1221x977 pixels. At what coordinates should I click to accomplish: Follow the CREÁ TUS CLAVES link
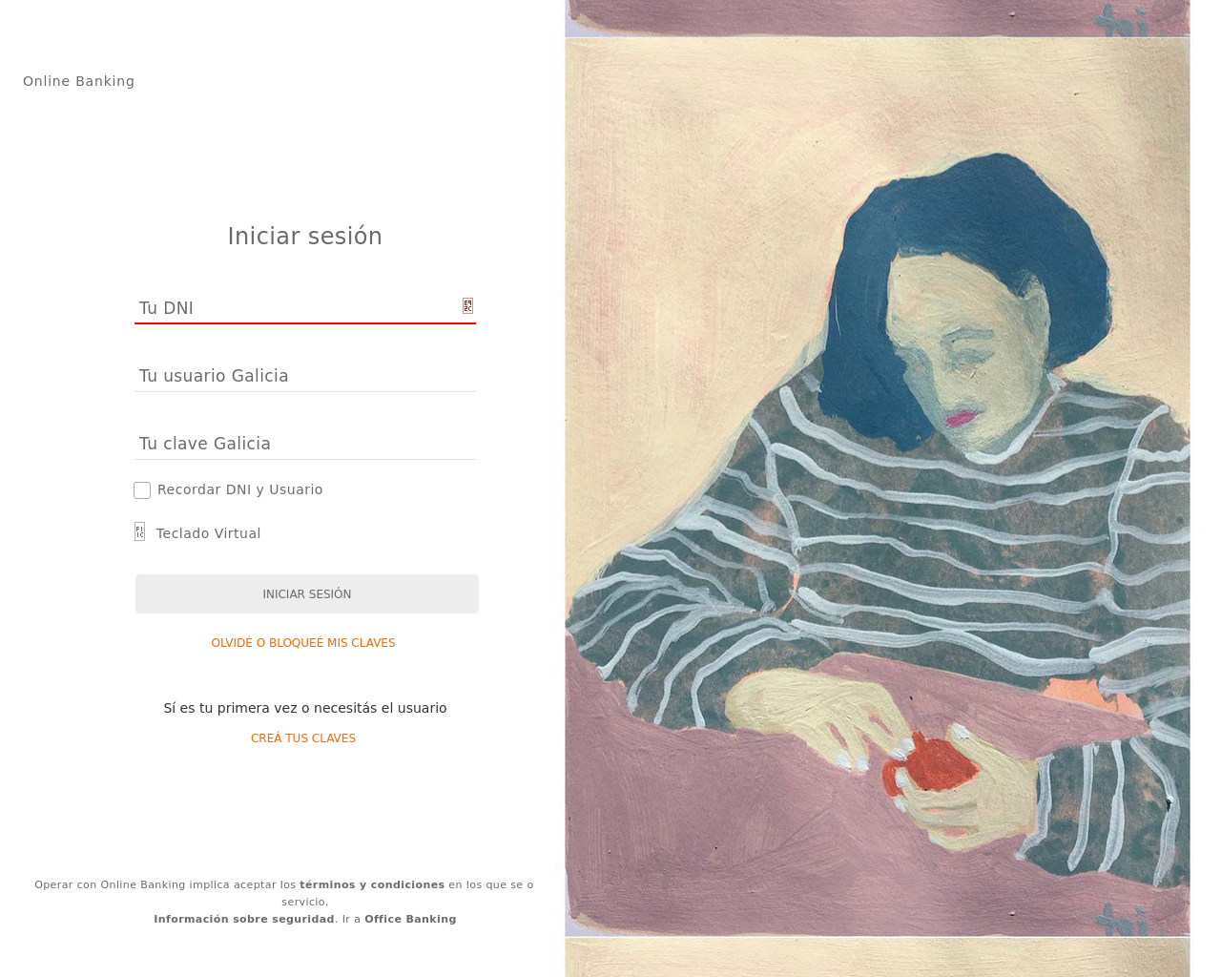tap(303, 738)
